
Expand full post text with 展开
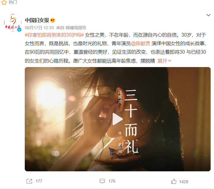point(162,61)
